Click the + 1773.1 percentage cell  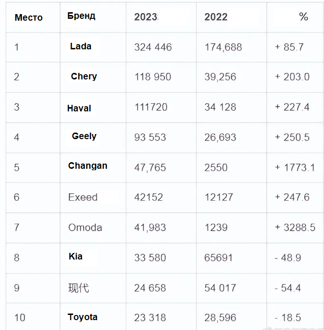pos(295,167)
